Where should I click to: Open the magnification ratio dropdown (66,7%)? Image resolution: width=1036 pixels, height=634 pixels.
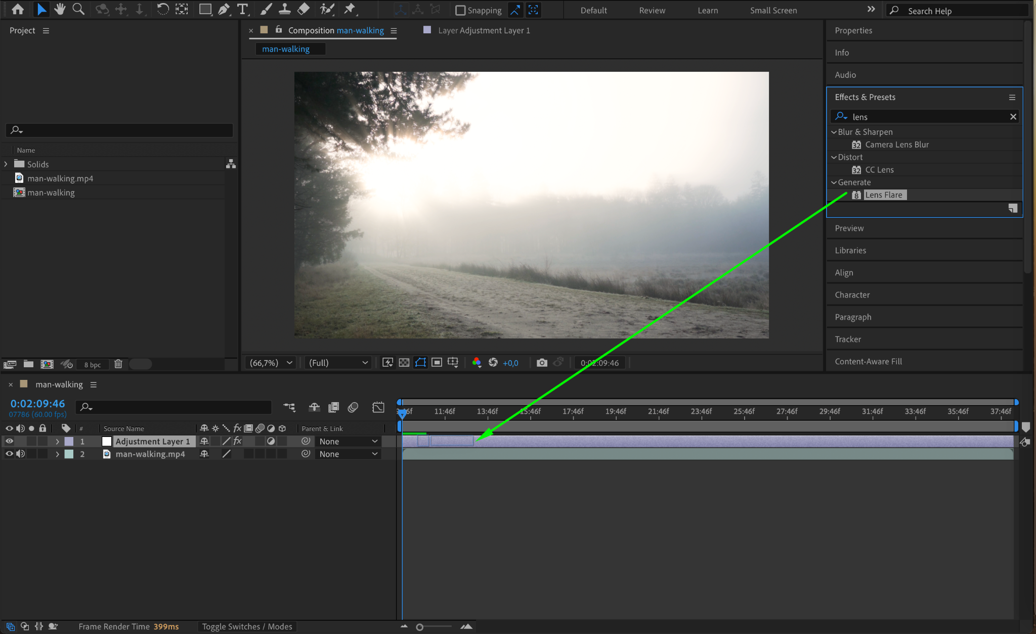(x=271, y=363)
